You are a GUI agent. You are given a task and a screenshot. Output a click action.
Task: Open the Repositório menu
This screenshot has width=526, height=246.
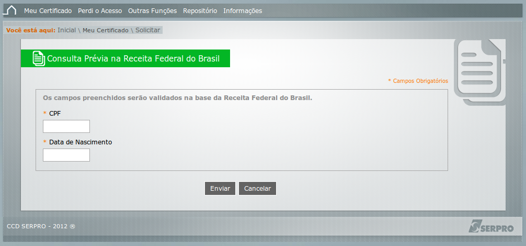point(200,11)
